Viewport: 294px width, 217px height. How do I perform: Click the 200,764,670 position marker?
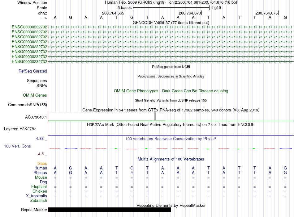click(190, 13)
